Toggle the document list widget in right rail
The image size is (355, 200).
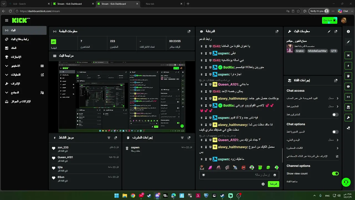[x=348, y=76]
